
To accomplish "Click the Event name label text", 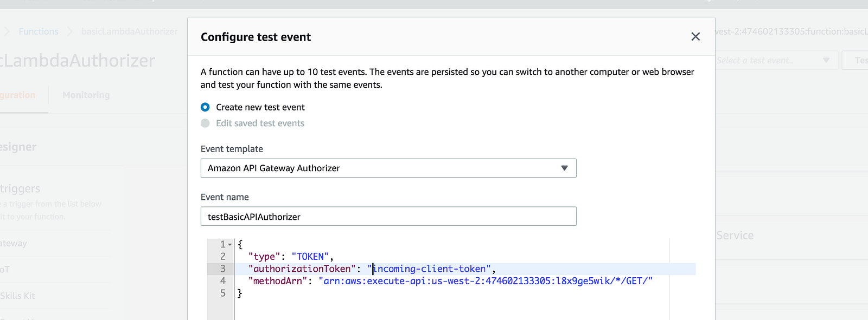I will point(225,197).
